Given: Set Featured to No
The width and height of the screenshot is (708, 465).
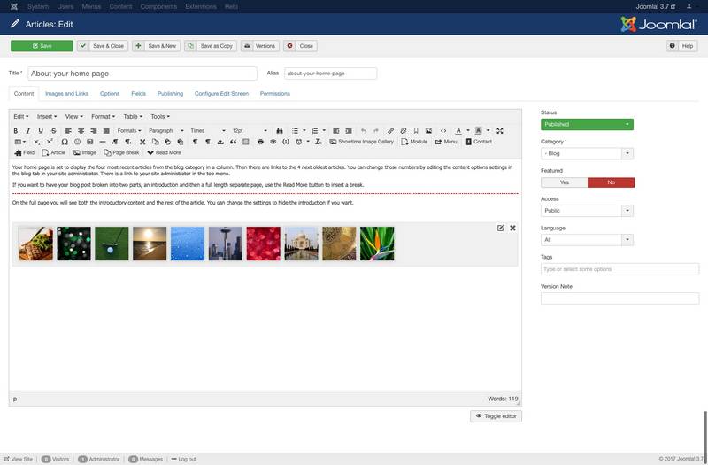Looking at the screenshot, I should 611,182.
